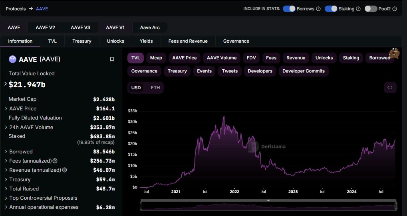Click the Fees (annualized) info icon
This screenshot has width=407, height=216.
(x=55, y=161)
